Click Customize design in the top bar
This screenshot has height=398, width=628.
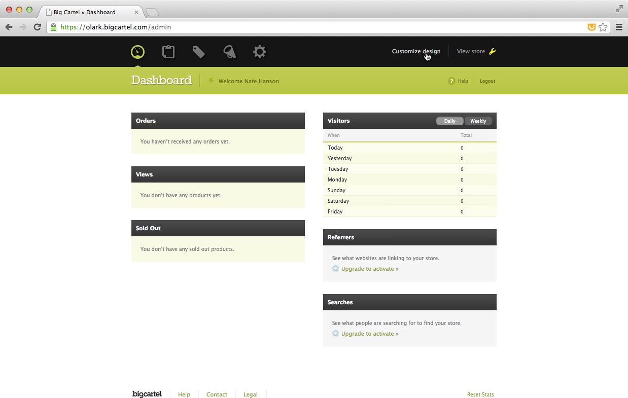416,51
